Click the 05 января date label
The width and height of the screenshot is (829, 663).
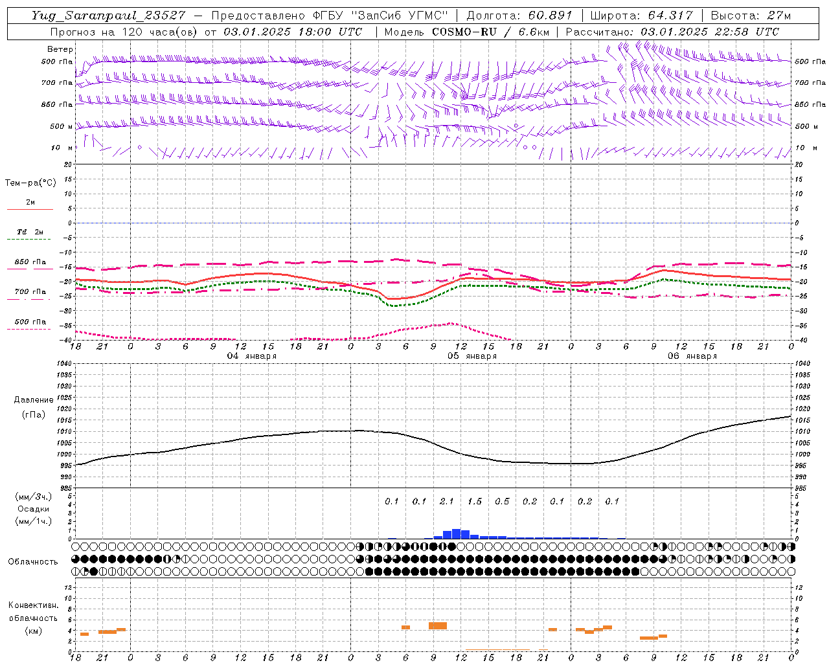472,356
